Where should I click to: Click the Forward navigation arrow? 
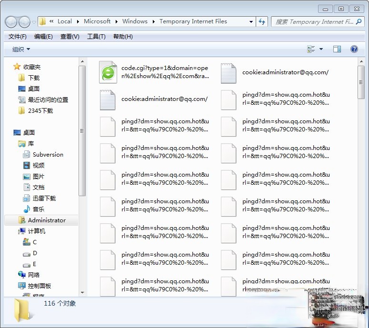click(24, 22)
